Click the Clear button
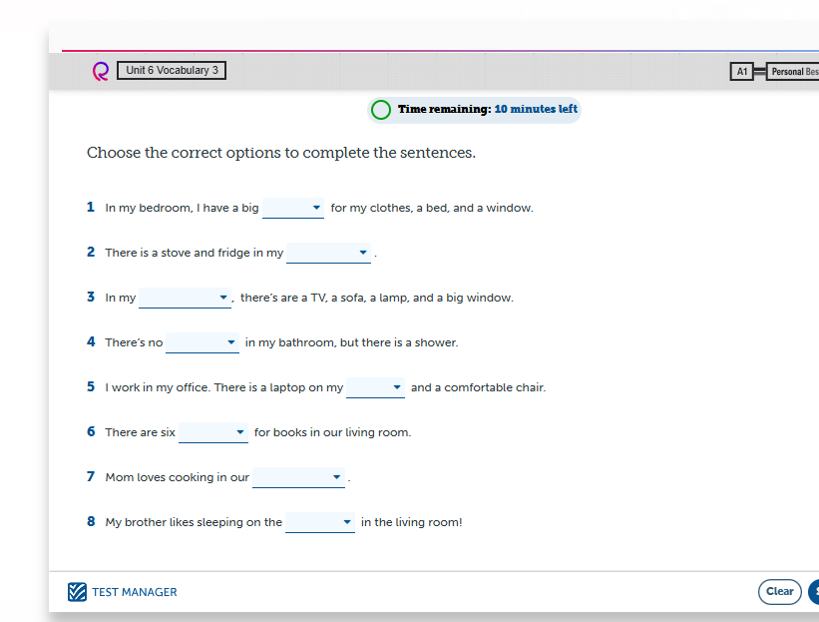819x622 pixels. pyautogui.click(x=779, y=592)
